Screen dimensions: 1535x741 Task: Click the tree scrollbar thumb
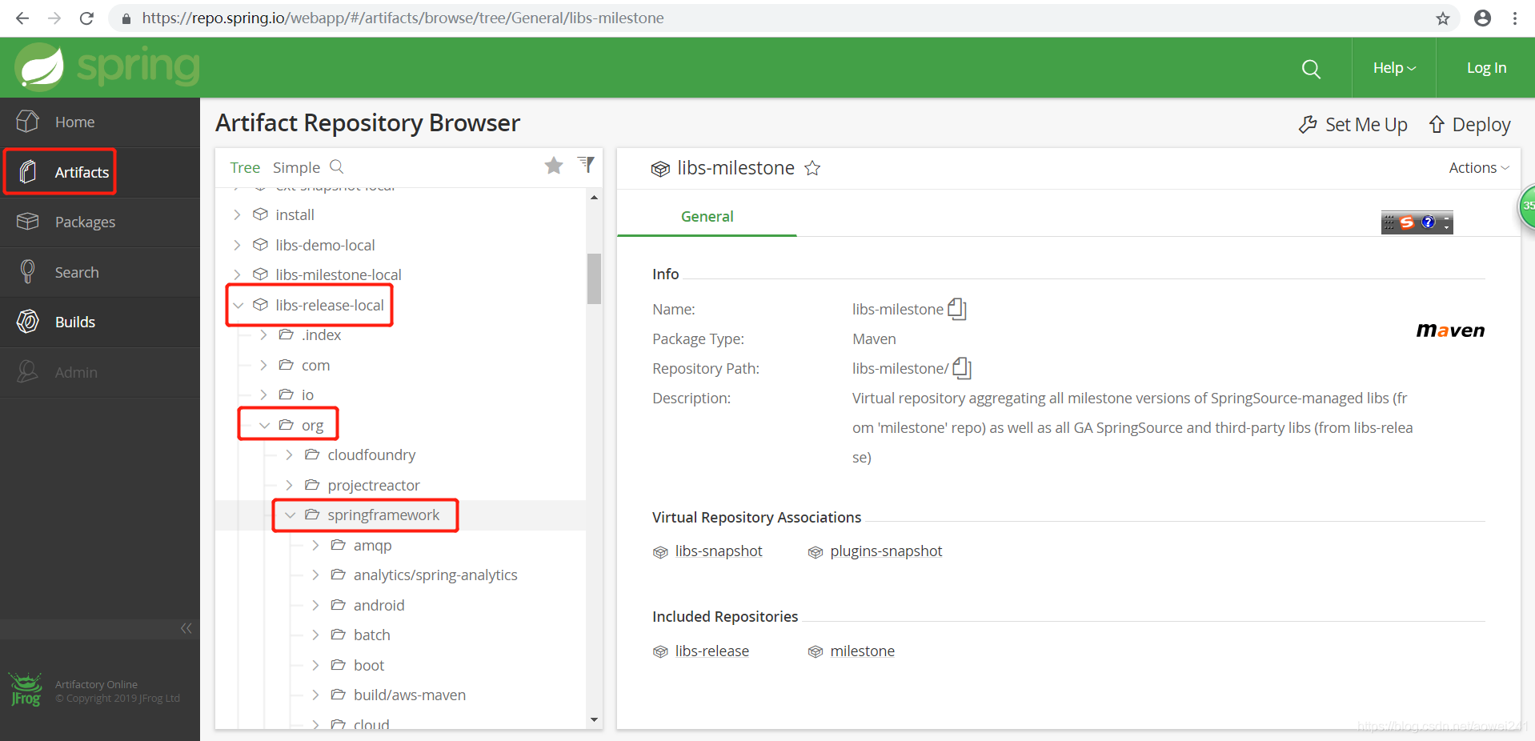tap(594, 278)
